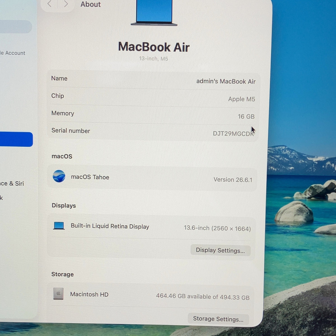336x336 pixels.
Task: Click the chip value "Apple M5"
Action: tap(242, 99)
